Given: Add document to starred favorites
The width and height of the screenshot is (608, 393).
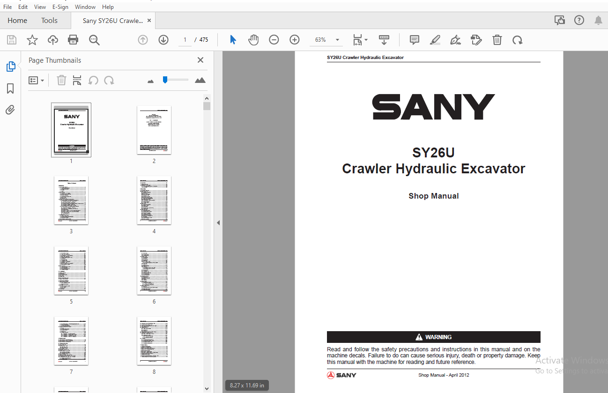Looking at the screenshot, I should [x=32, y=40].
